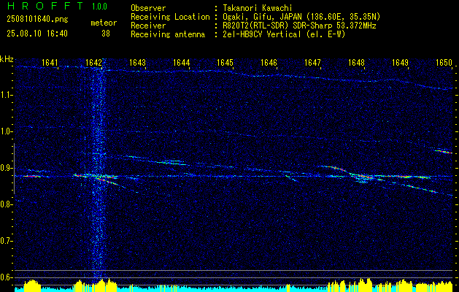Click the 1649 time marker
This screenshot has width=459, height=292.
(400, 63)
